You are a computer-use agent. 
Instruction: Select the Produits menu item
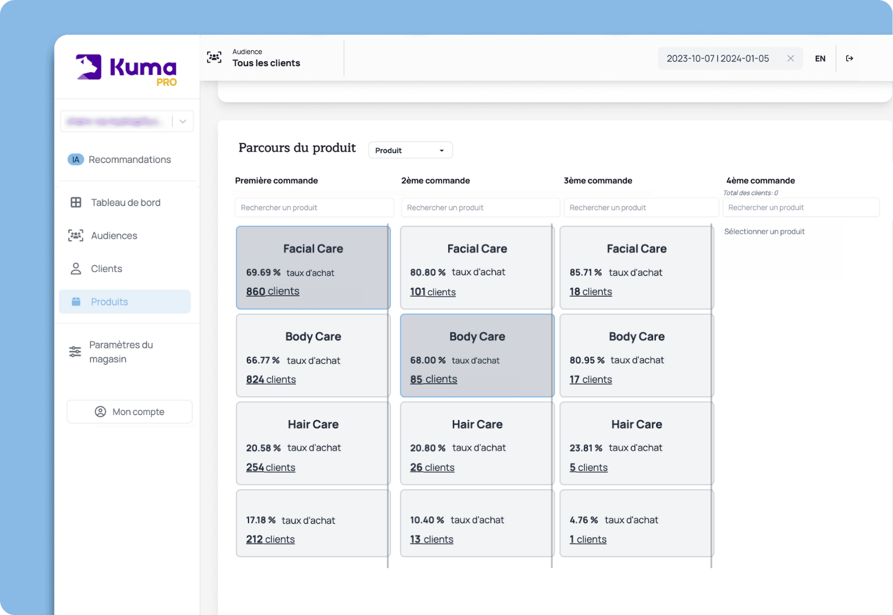coord(125,302)
